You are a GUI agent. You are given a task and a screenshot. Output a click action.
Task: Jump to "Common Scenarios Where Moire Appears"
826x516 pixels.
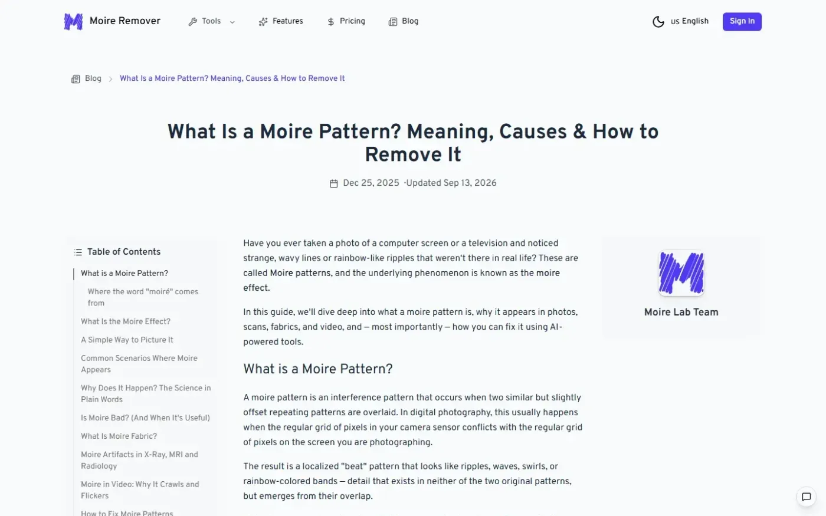point(139,364)
